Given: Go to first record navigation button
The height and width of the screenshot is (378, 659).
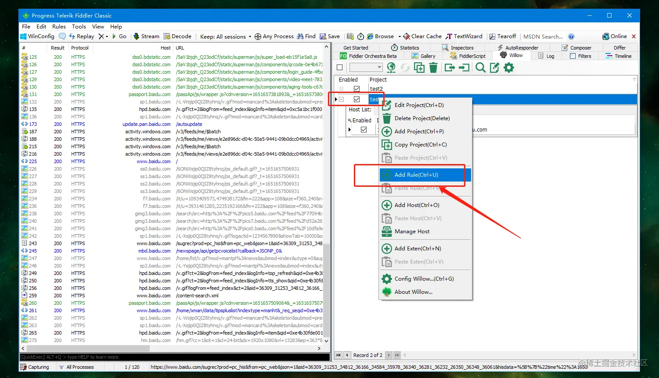Looking at the screenshot, I should [339, 355].
